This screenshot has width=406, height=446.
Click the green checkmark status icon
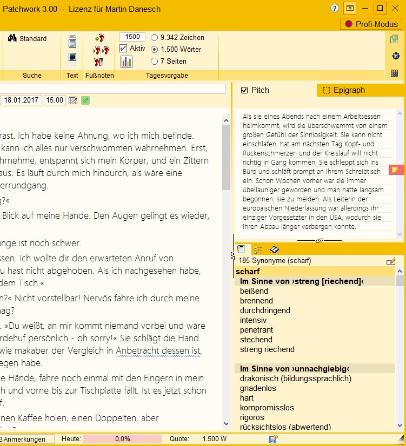coord(85,100)
